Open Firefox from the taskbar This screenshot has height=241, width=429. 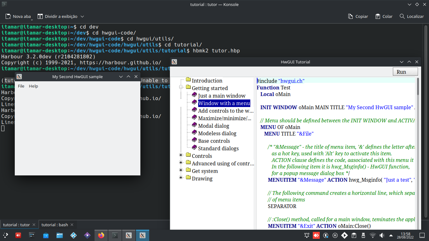[x=101, y=235]
